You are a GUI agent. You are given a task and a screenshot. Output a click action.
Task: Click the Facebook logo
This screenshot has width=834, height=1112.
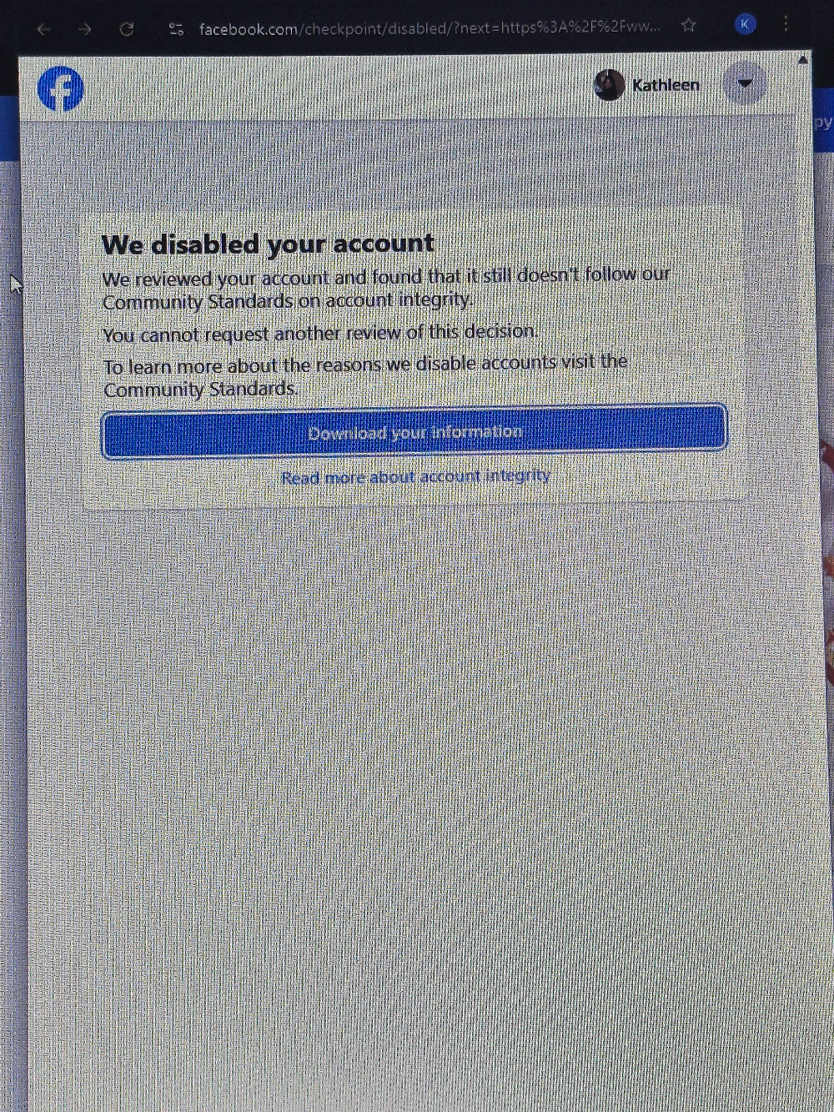tap(61, 89)
